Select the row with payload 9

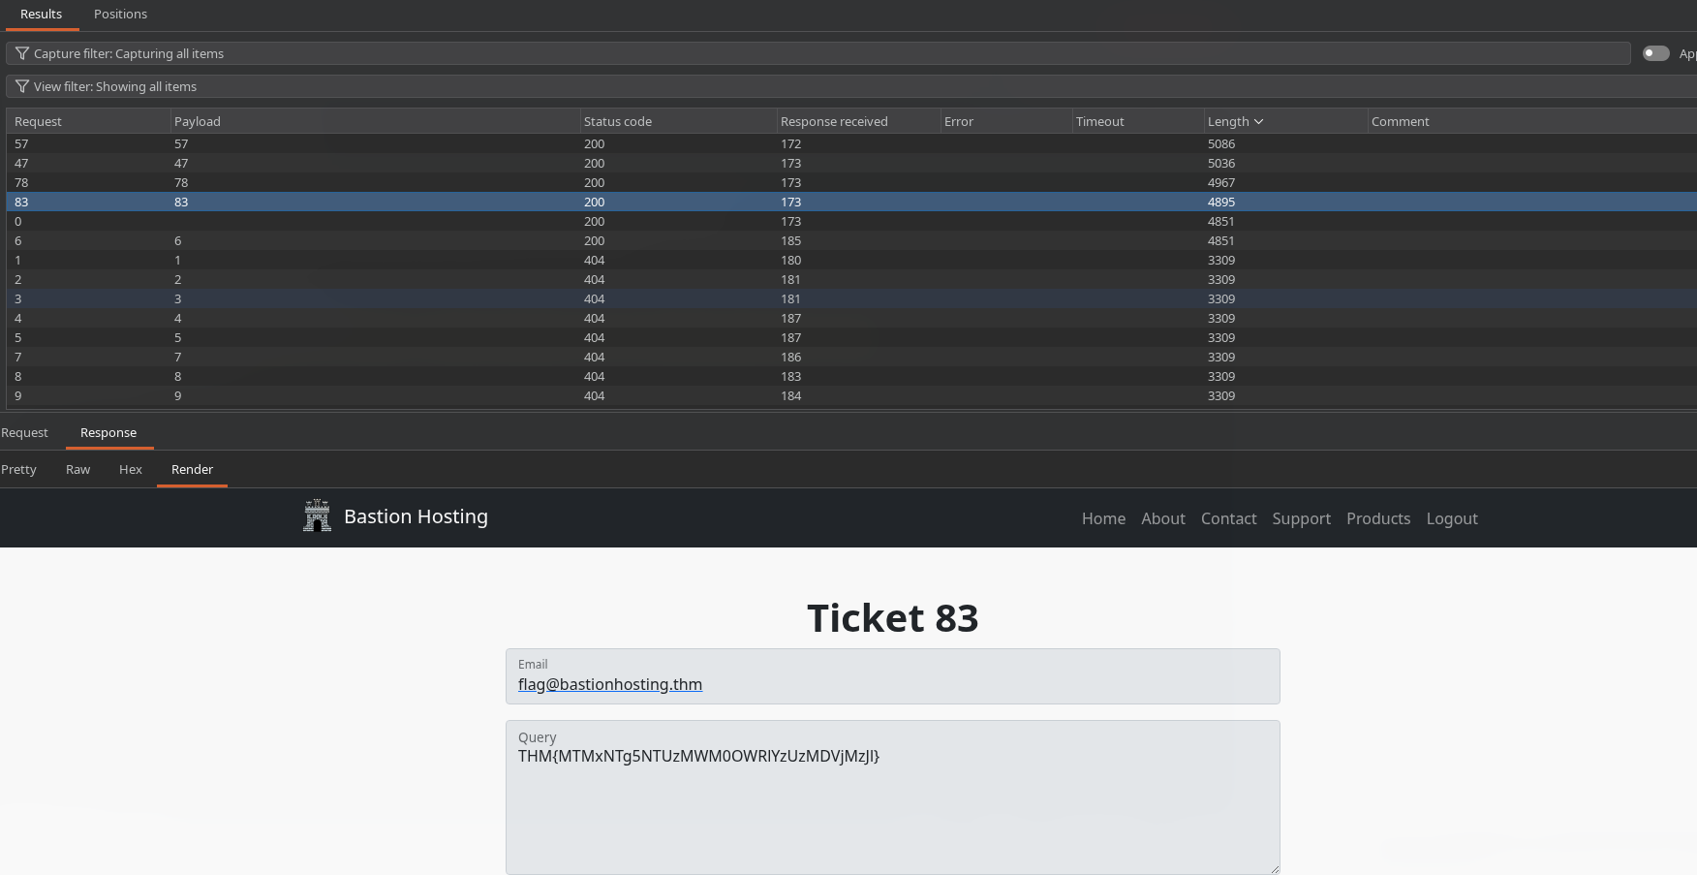pyautogui.click(x=851, y=395)
